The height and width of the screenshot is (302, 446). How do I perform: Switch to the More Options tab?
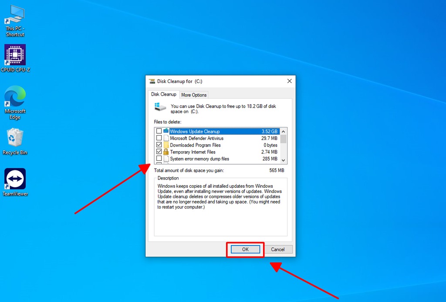tap(194, 95)
